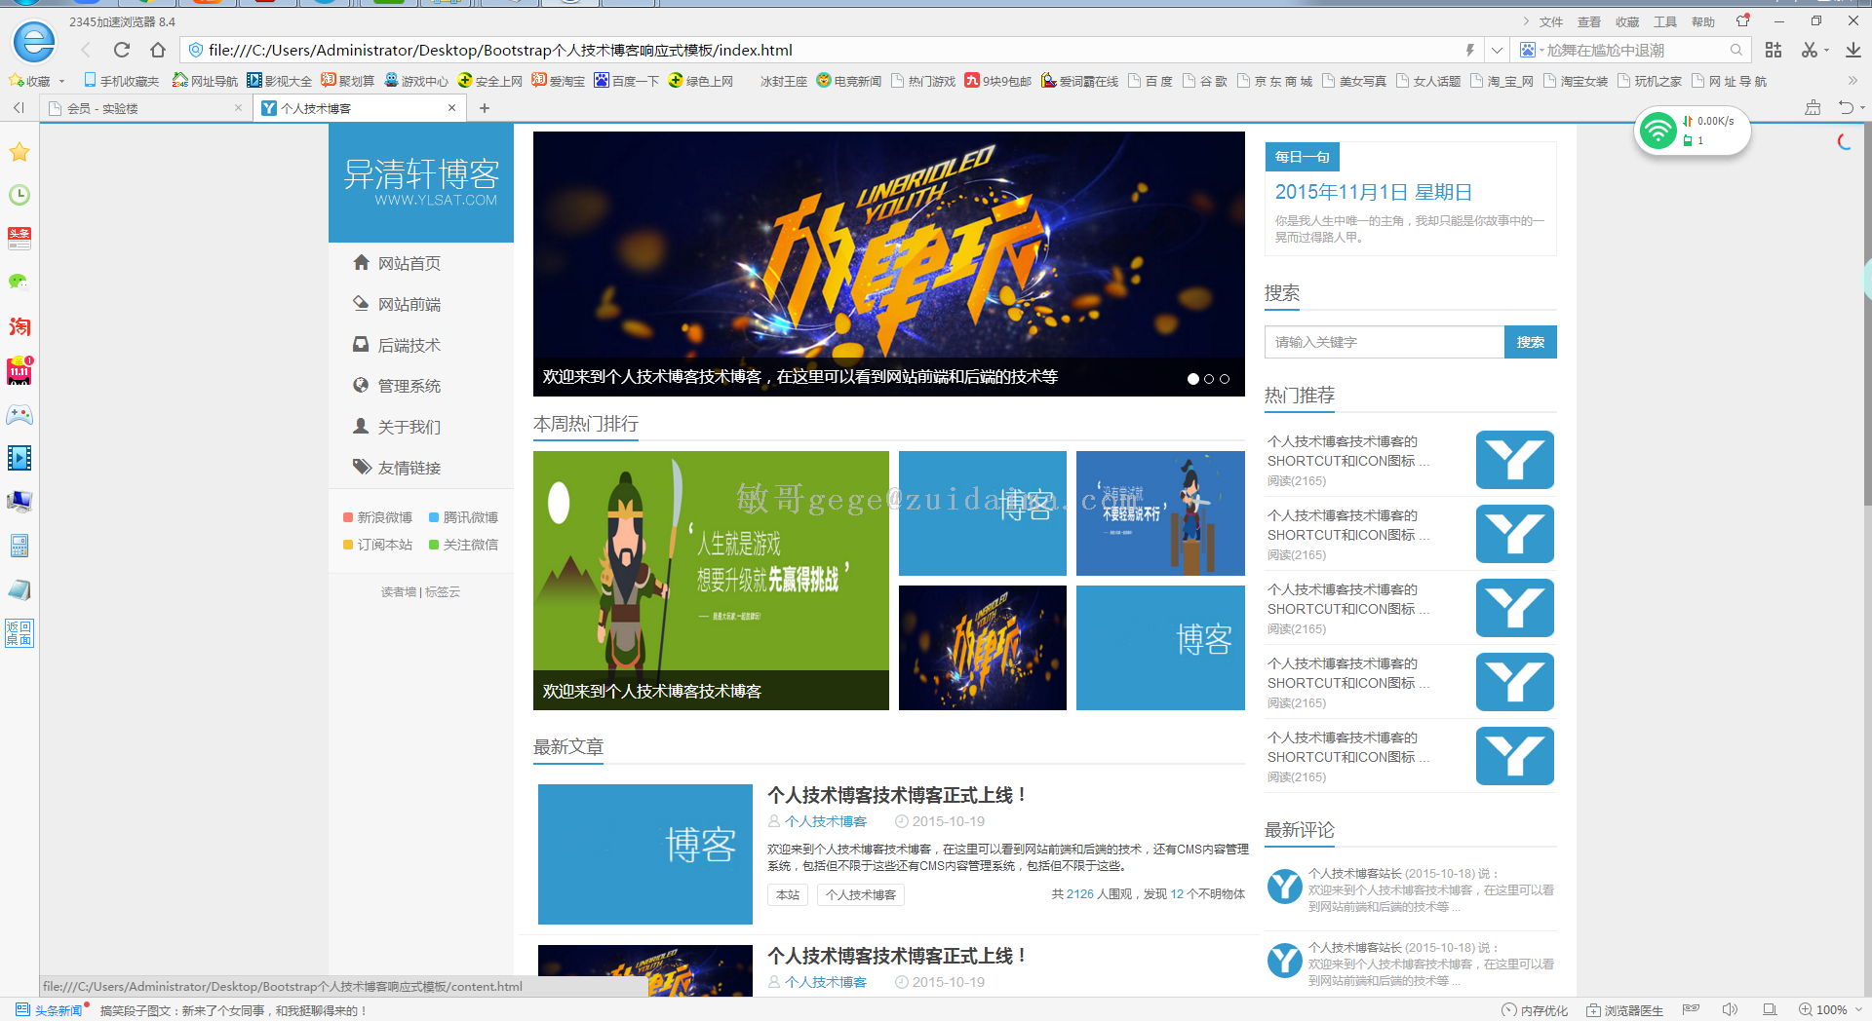Image resolution: width=1872 pixels, height=1021 pixels.
Task: Open 新浪微博 link
Action: coord(377,517)
